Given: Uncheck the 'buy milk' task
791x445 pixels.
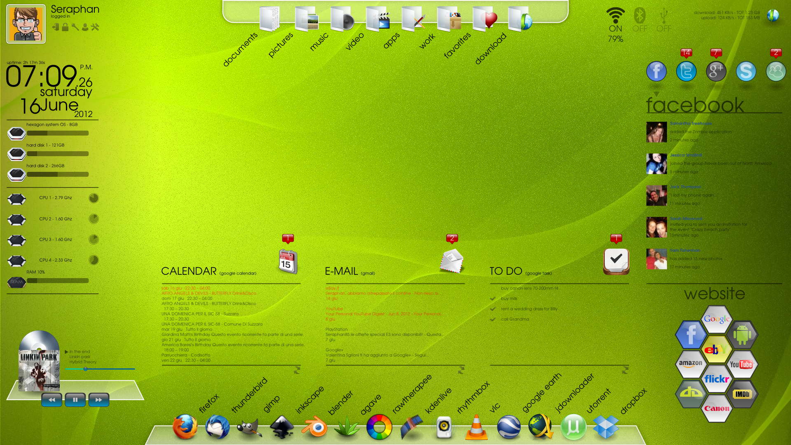Looking at the screenshot, I should click(493, 298).
